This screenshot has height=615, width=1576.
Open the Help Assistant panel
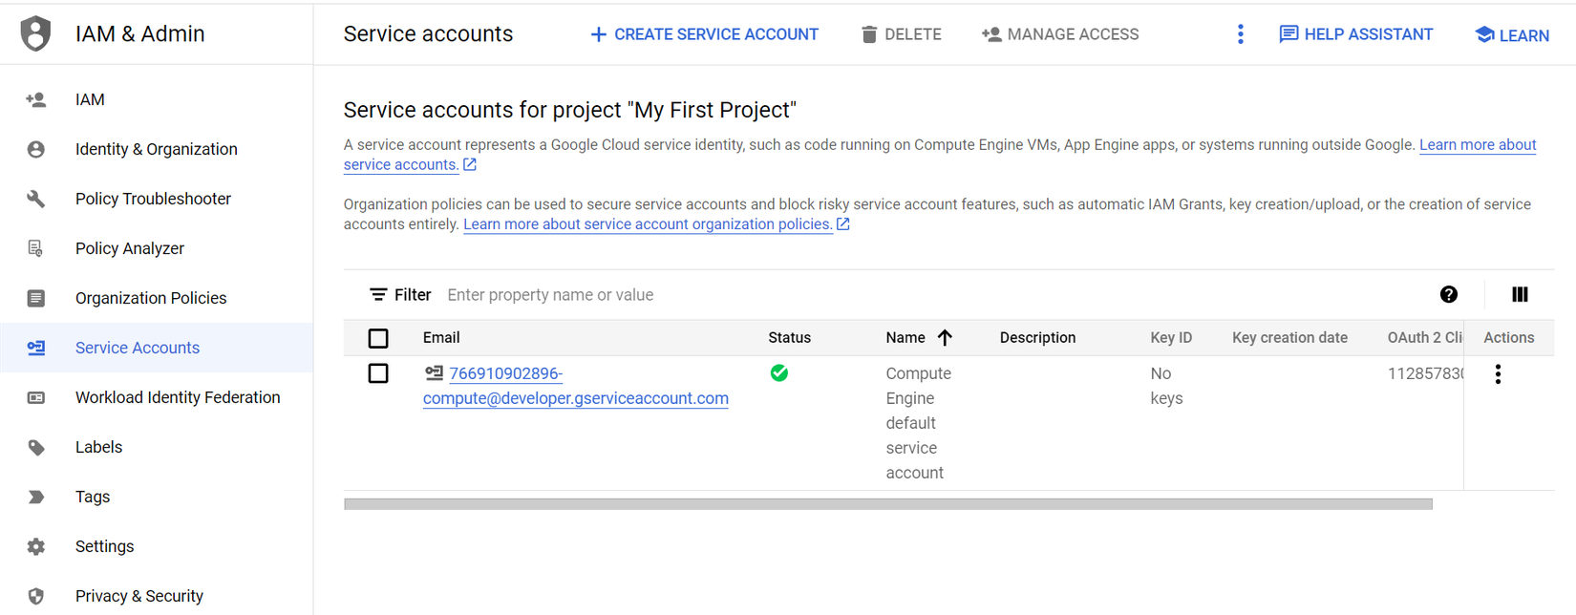click(1355, 34)
